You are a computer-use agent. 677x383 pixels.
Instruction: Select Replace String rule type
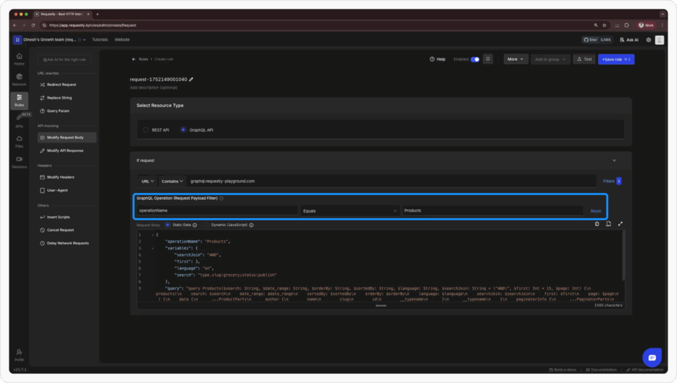click(67, 98)
